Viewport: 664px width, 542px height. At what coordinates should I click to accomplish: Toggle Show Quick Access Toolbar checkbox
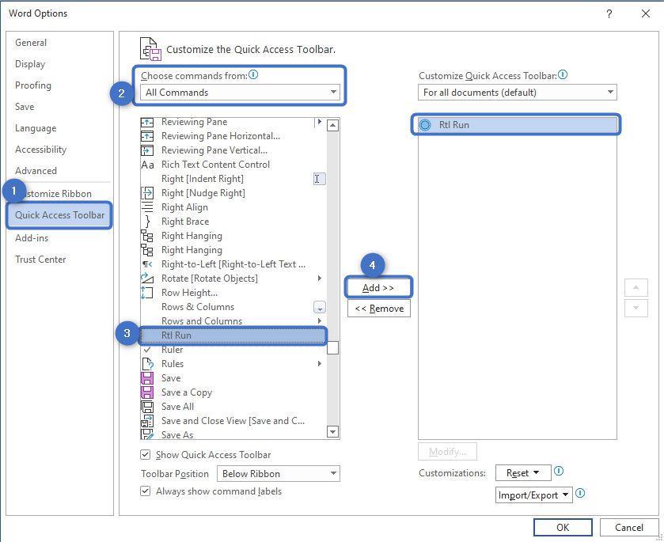click(x=145, y=455)
